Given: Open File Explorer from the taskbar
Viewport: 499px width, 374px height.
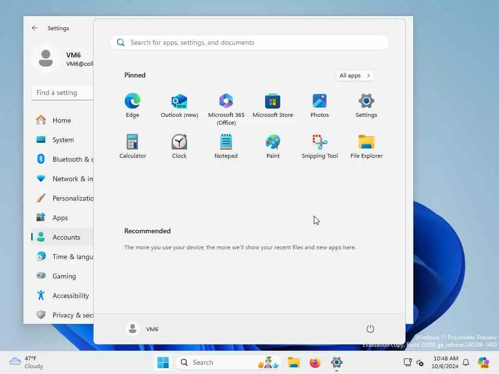Looking at the screenshot, I should click(293, 362).
